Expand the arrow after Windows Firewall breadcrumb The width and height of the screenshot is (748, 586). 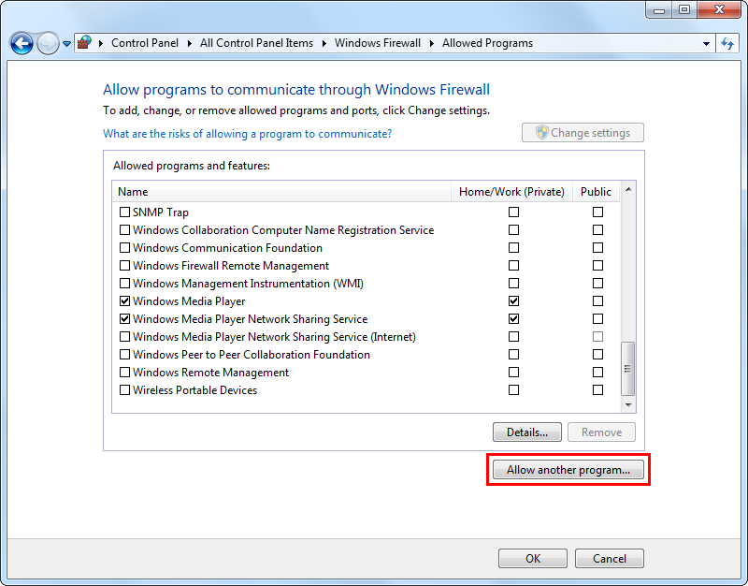(x=431, y=43)
